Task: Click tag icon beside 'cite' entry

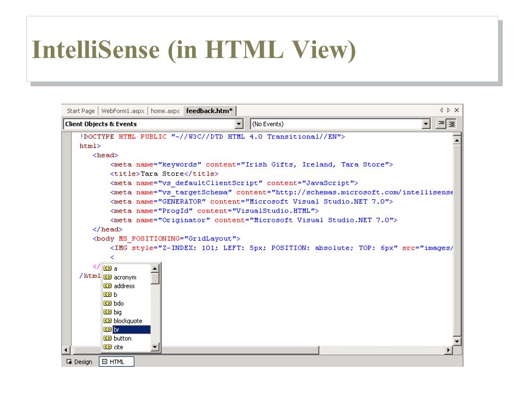Action: click(108, 347)
